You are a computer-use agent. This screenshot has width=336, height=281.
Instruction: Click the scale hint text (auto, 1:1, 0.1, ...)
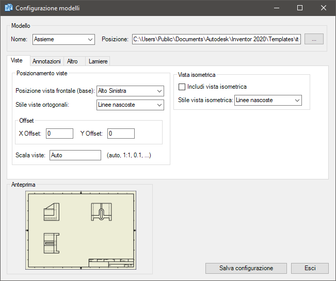click(129, 155)
